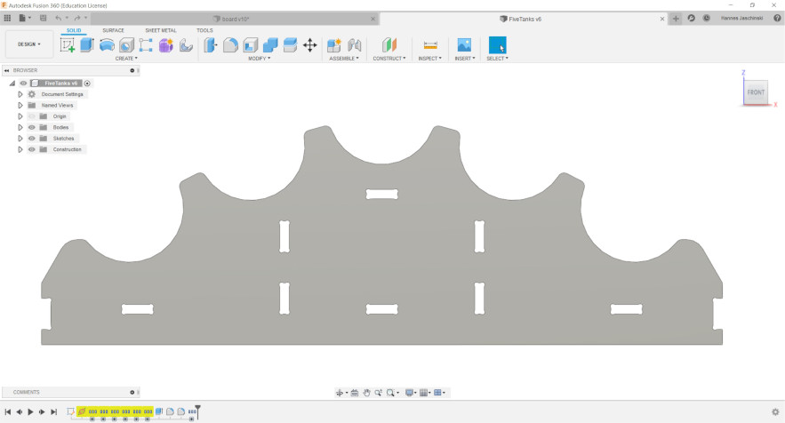785x423 pixels.
Task: Switch to the Surface tab
Action: tap(113, 30)
